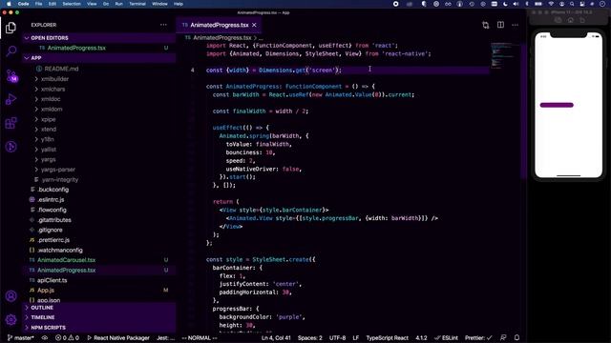This screenshot has height=343, width=611.
Task: Click the Prettier status indicator
Action: (478, 338)
